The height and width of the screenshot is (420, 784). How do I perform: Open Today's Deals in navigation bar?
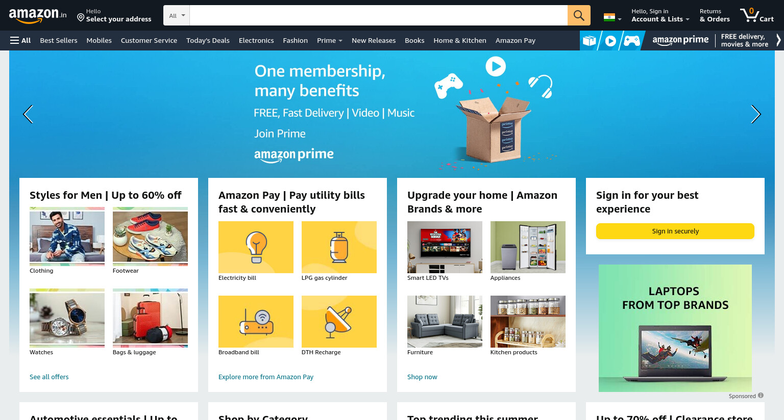pos(208,40)
